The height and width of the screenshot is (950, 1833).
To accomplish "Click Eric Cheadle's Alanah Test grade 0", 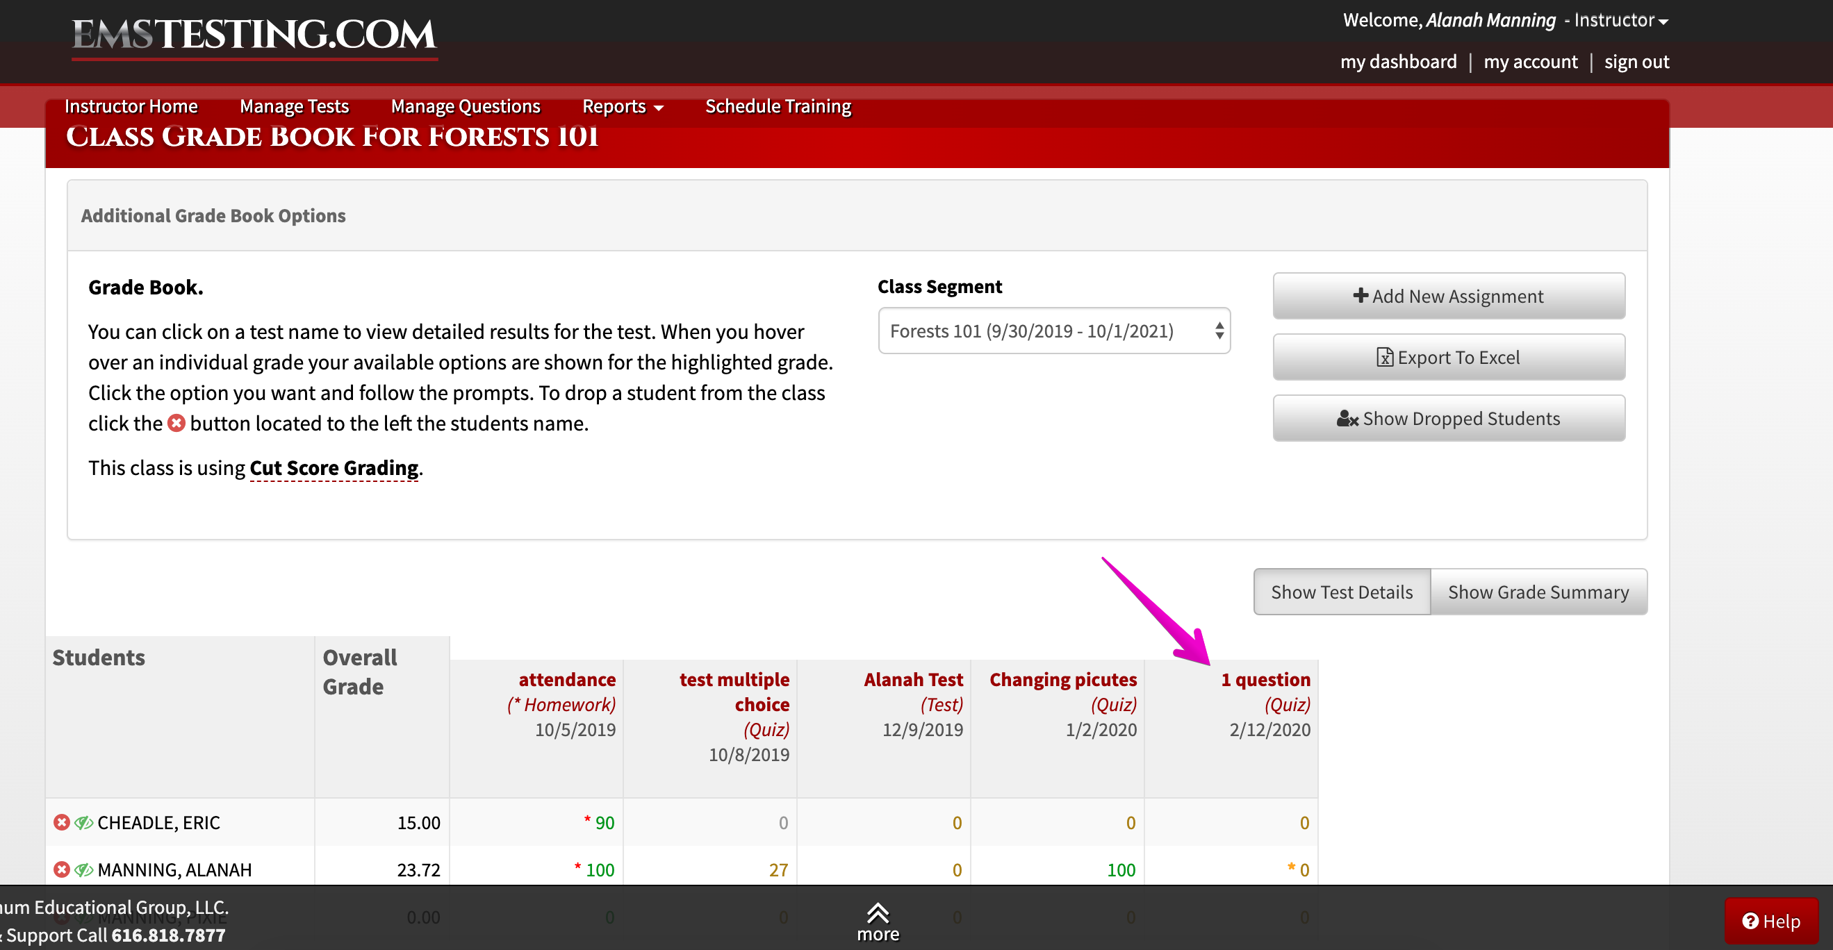I will [957, 823].
